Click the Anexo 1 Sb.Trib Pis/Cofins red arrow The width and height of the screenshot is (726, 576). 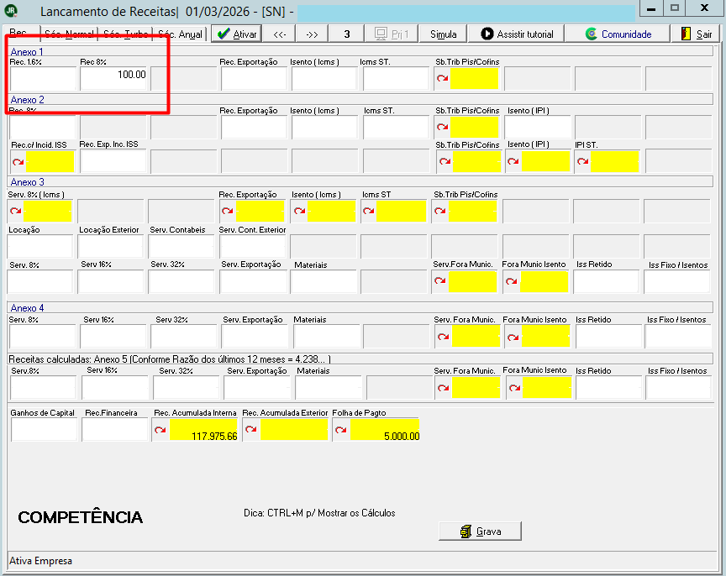tap(443, 78)
